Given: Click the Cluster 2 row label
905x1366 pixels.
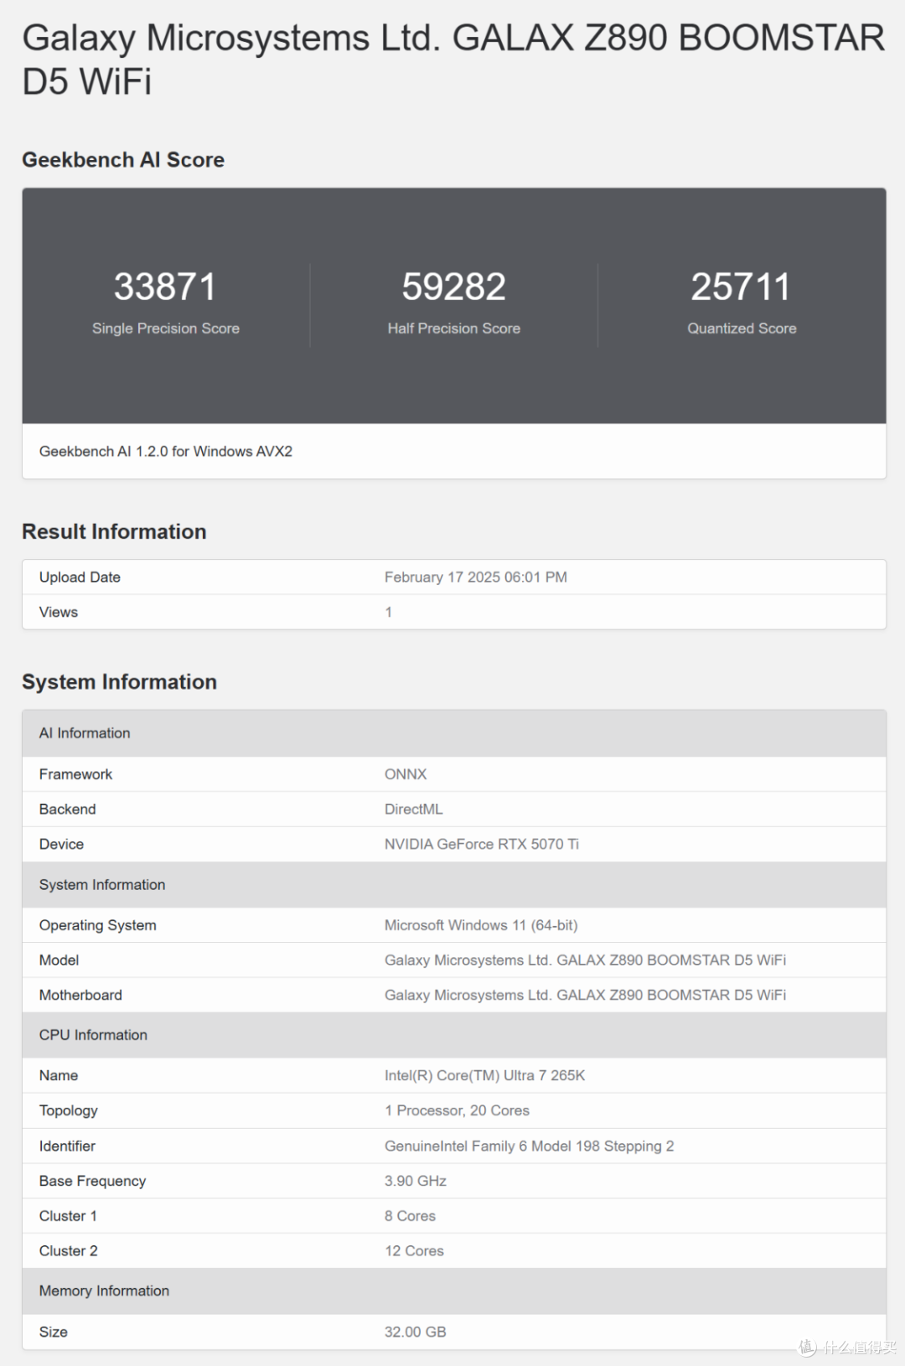Looking at the screenshot, I should [69, 1252].
